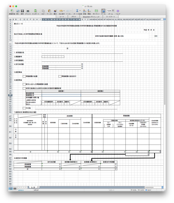174x203 pixels.
Task: Open the ワードアート tab
Action: 110,17
